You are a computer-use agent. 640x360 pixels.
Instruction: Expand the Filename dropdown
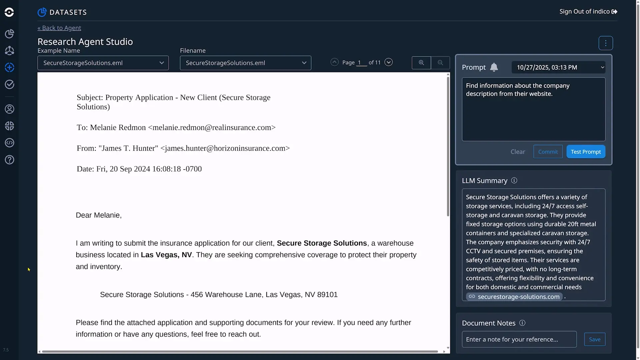[x=245, y=63]
